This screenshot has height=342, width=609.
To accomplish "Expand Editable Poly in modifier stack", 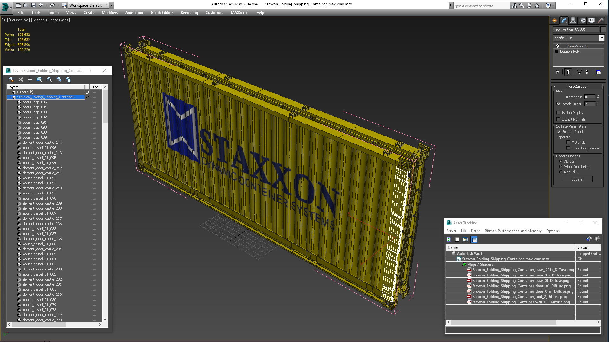I will click(x=557, y=51).
